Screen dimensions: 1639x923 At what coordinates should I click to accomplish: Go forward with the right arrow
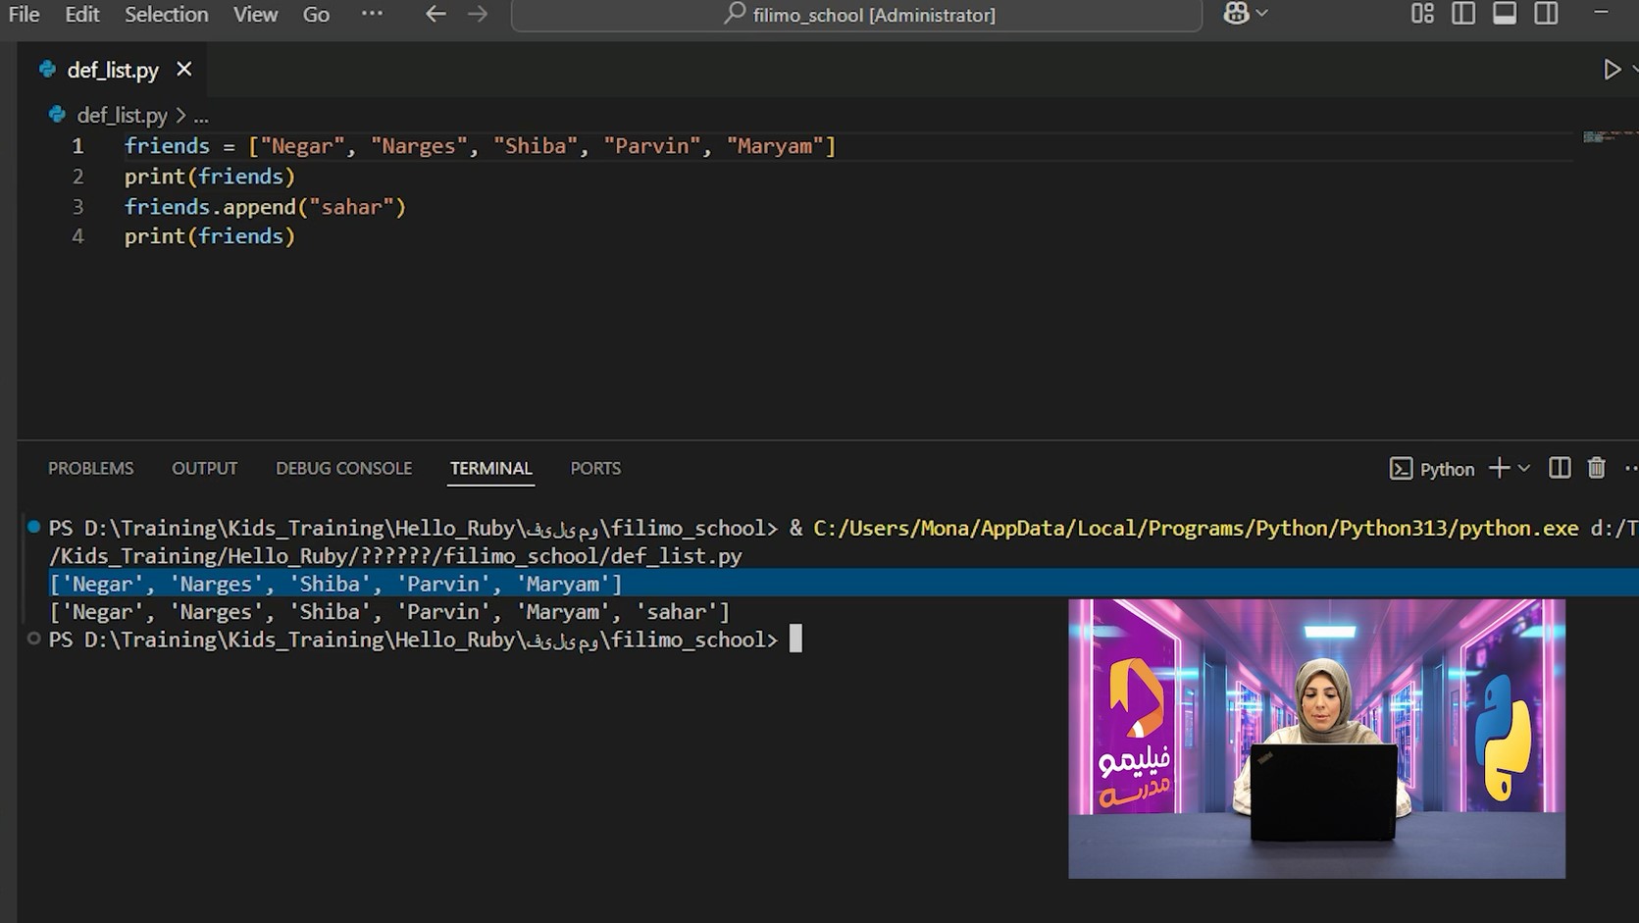pos(478,15)
